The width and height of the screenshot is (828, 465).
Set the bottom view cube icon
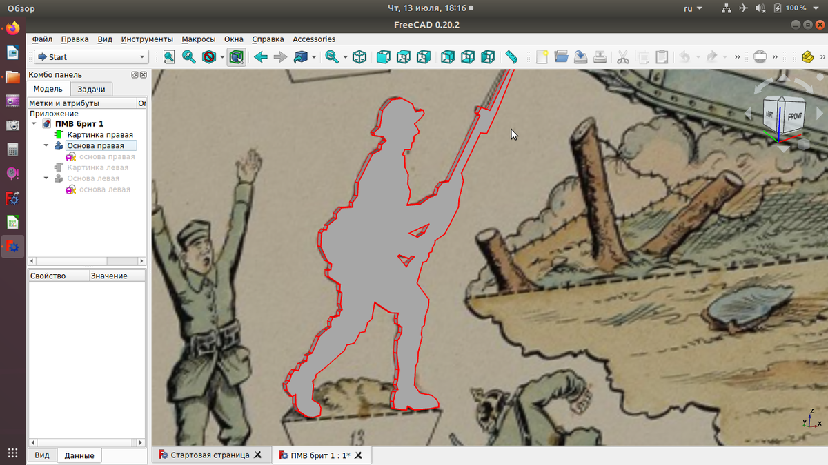coord(468,57)
